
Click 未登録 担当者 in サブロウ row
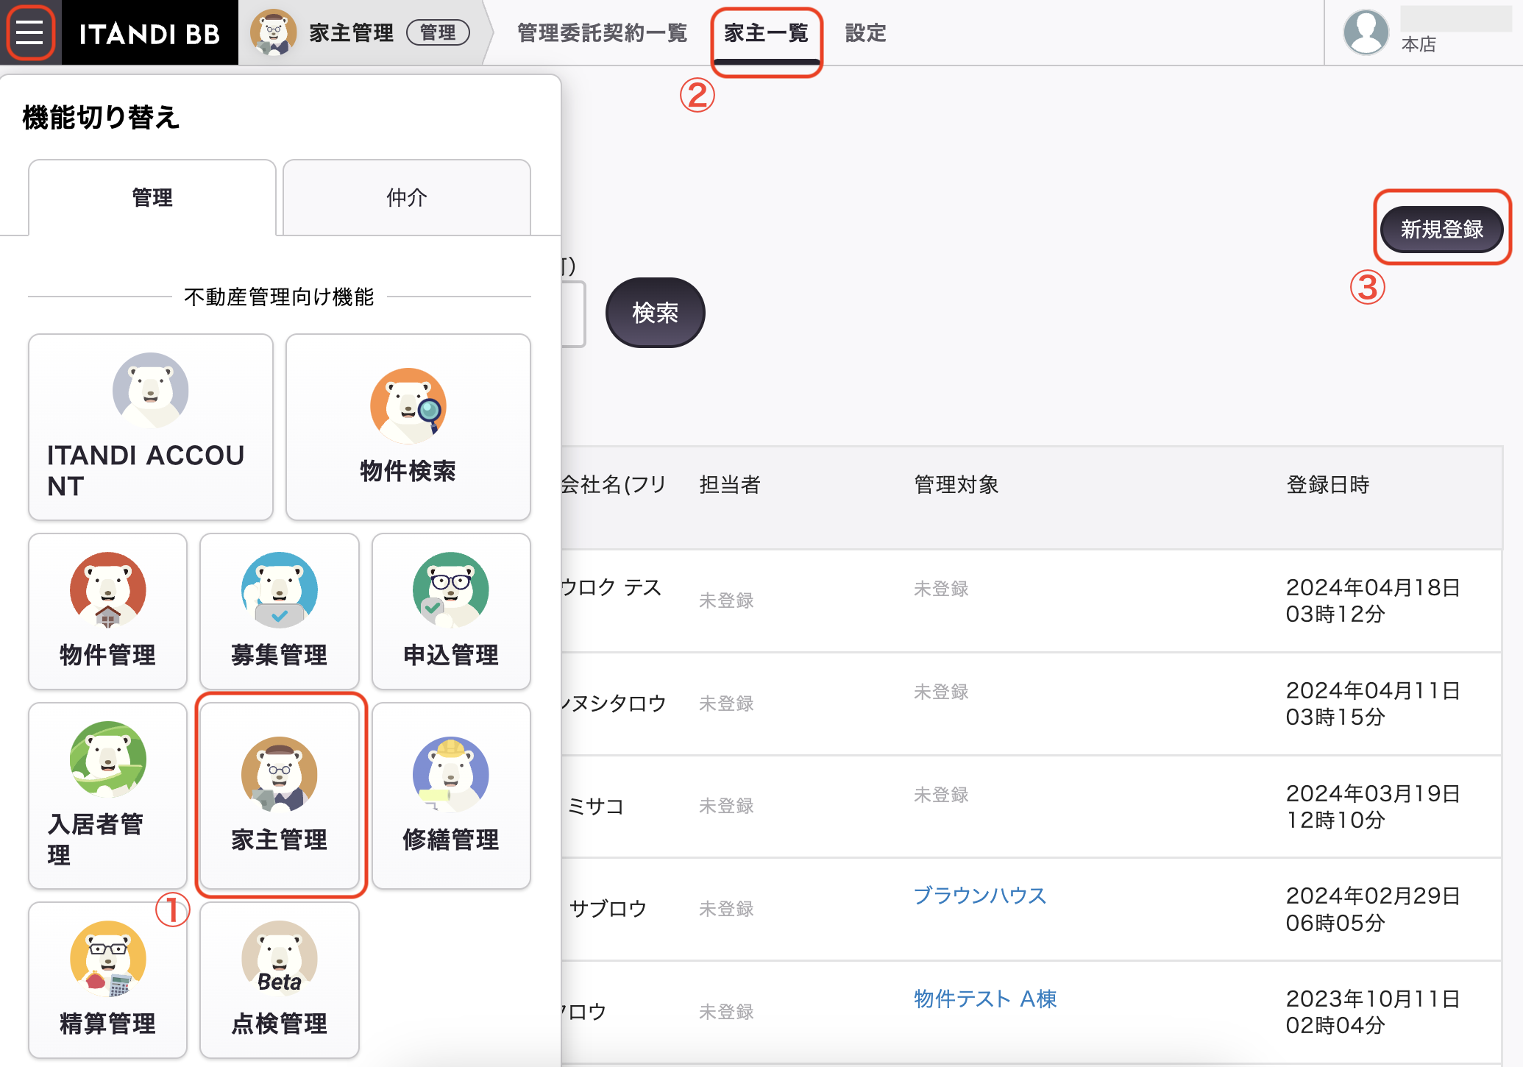coord(726,909)
